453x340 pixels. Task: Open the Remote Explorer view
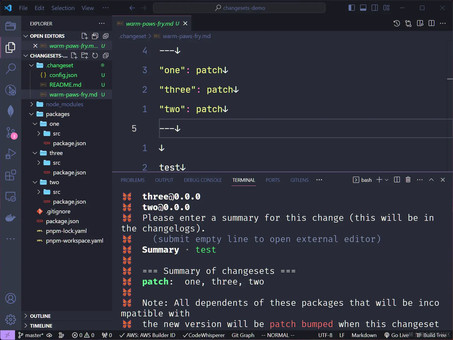11,197
